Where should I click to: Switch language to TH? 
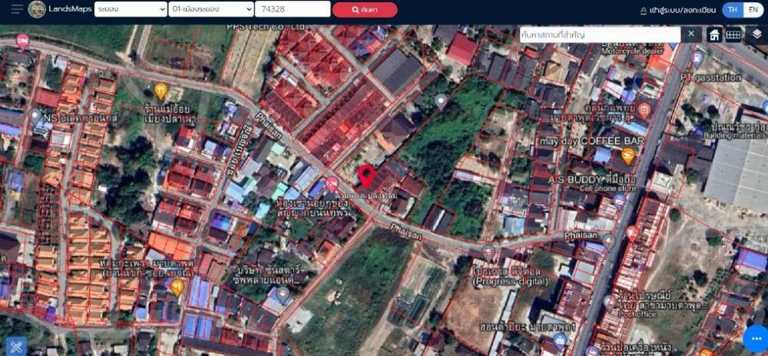click(x=733, y=10)
